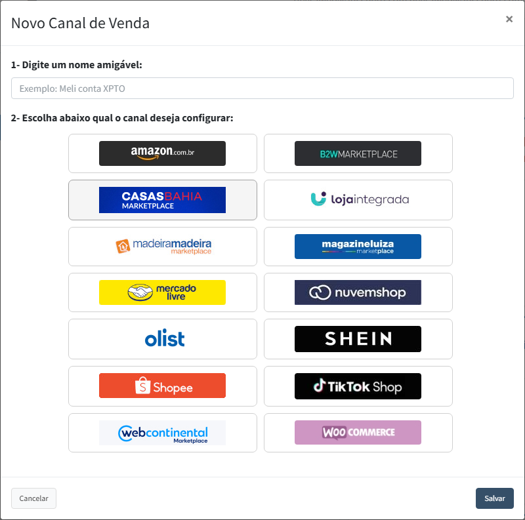Screen dimensions: 525x520
Task: Pick Casas Bahia Marketplace logo
Action: pyautogui.click(x=162, y=200)
